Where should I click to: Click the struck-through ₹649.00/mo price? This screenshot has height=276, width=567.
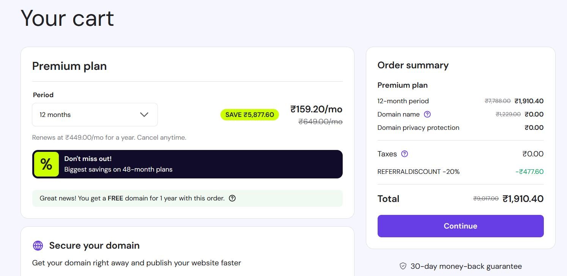(x=320, y=121)
